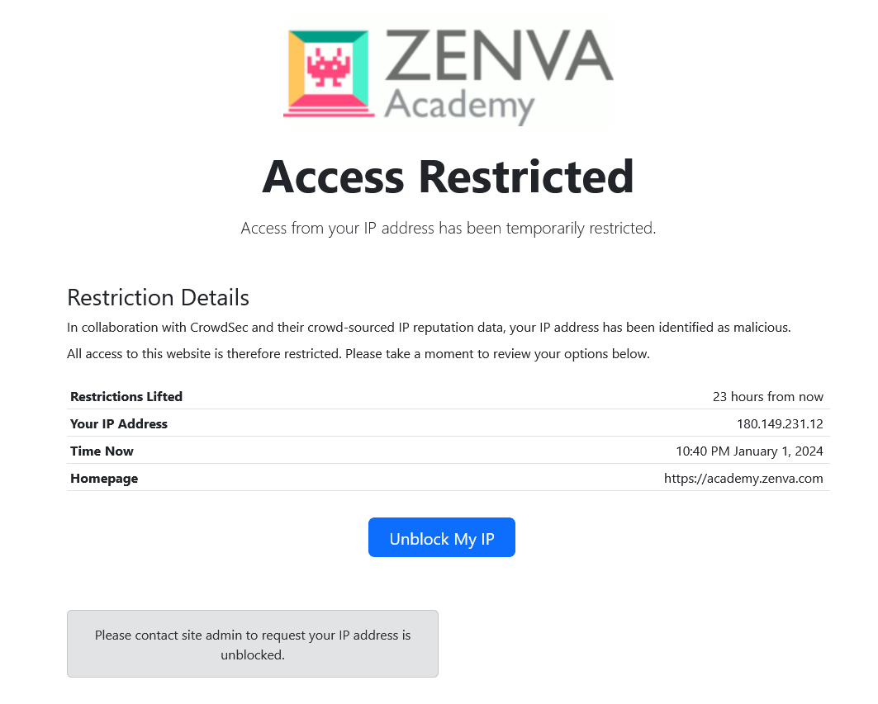878x704 pixels.
Task: Click the CrowdSec IP reputation sentence
Action: tap(429, 328)
